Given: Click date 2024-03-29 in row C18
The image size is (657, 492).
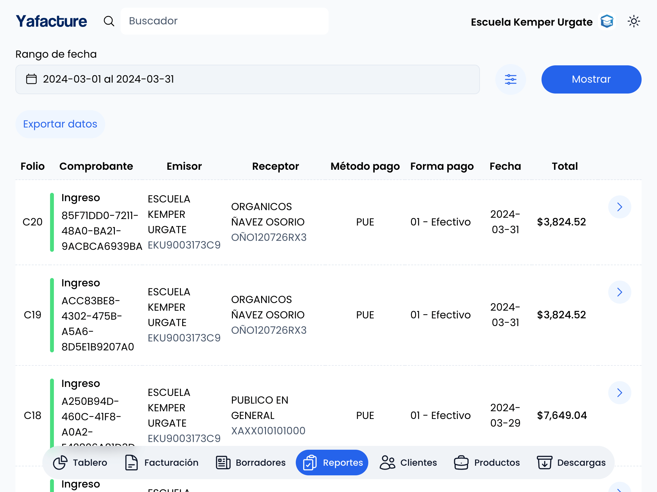Looking at the screenshot, I should coord(505,415).
